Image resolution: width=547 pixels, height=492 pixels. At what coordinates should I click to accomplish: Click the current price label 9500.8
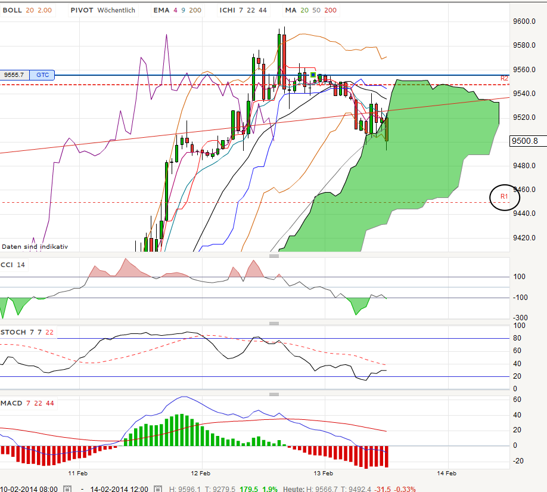pos(528,141)
